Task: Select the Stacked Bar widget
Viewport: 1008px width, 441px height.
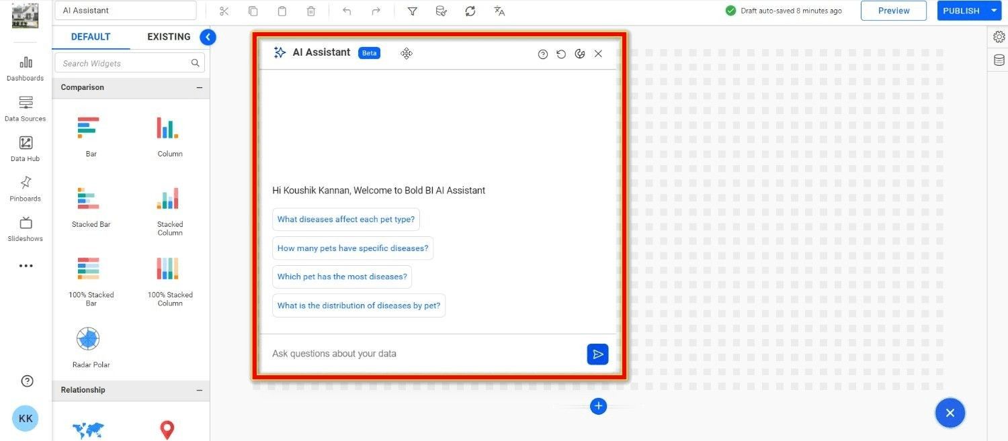Action: pos(91,207)
